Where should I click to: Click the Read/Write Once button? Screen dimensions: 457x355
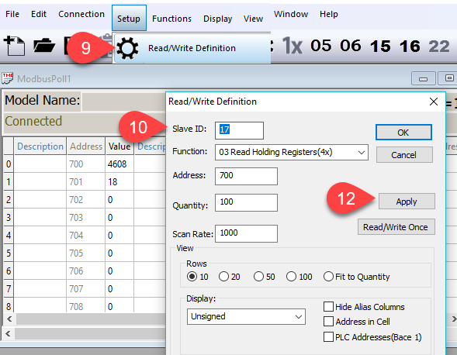point(396,227)
